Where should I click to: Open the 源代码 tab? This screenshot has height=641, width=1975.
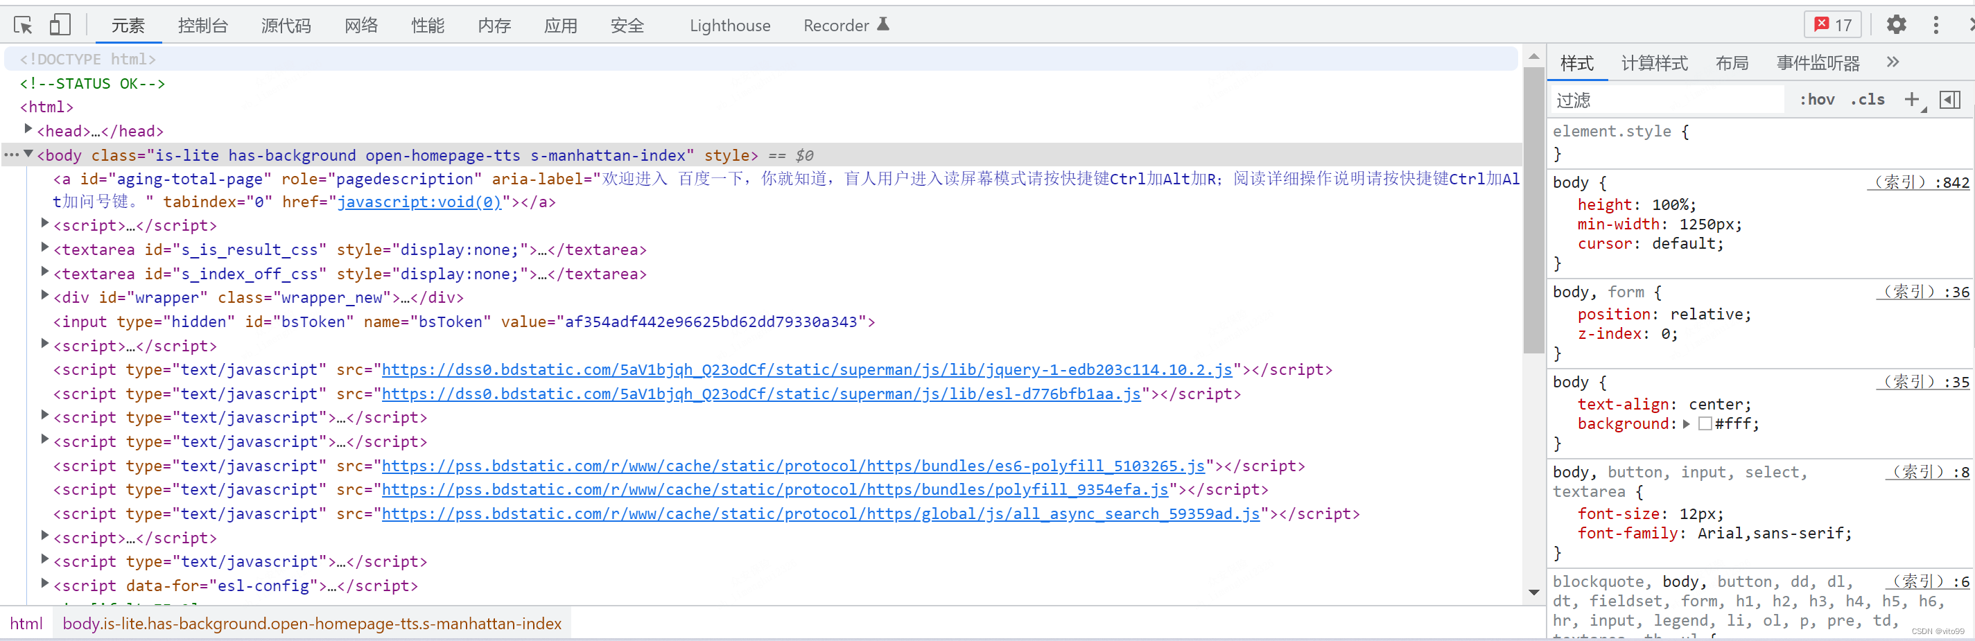(286, 26)
